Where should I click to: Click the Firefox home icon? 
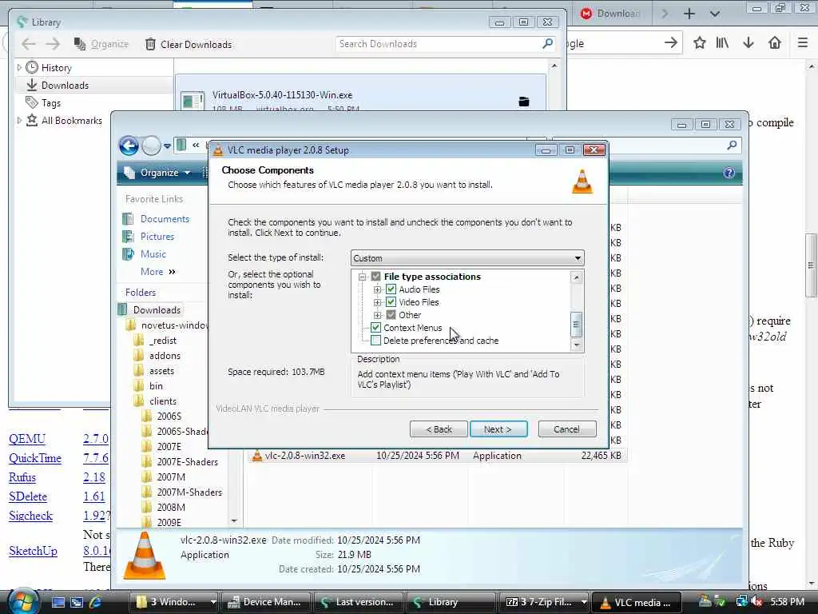tap(775, 43)
